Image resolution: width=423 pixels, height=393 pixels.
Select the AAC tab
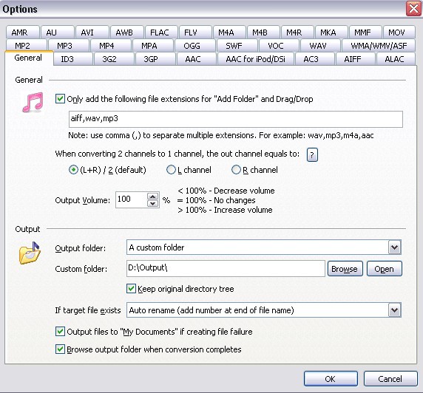(197, 59)
